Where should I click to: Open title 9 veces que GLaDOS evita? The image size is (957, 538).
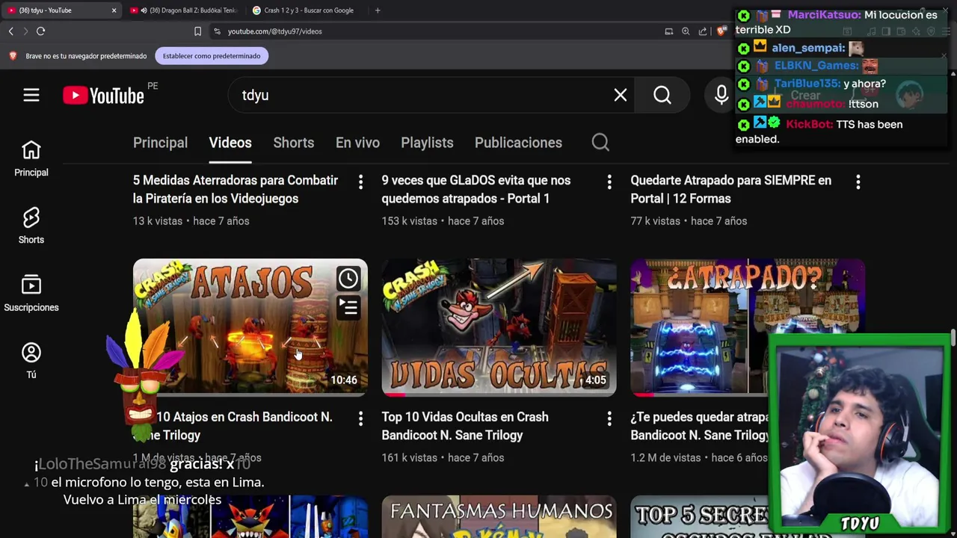pyautogui.click(x=476, y=189)
